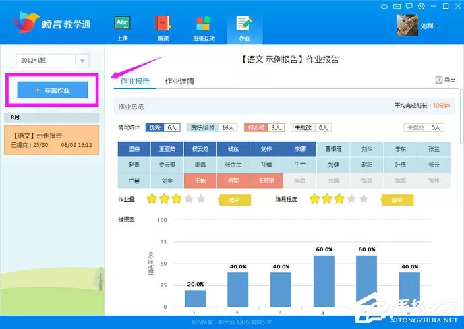Screen dimensions: 464x329
Task: Click second star of 作业量 rating
Action: coord(165,198)
